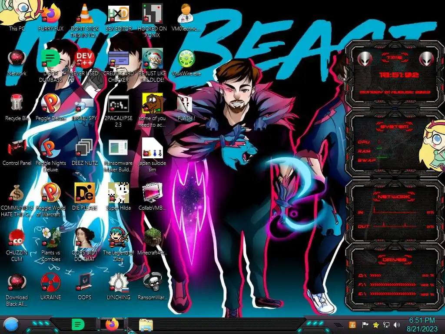
Task: Click the Java update tray icon
Action: pos(352,324)
